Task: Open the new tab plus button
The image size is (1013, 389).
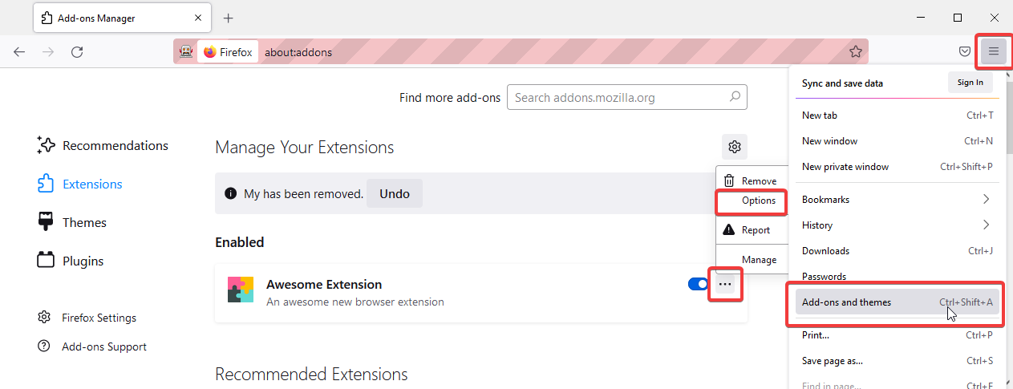Action: click(228, 18)
